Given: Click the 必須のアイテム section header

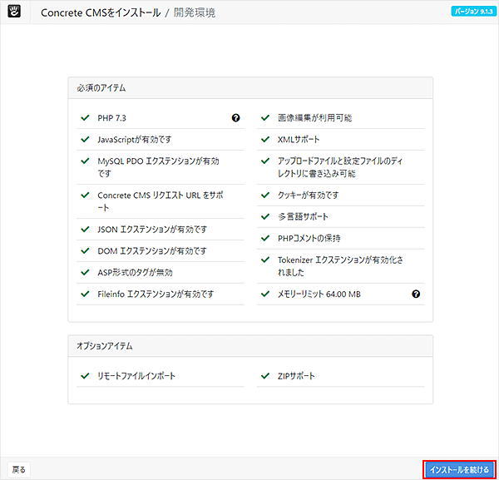Looking at the screenshot, I should point(250,88).
